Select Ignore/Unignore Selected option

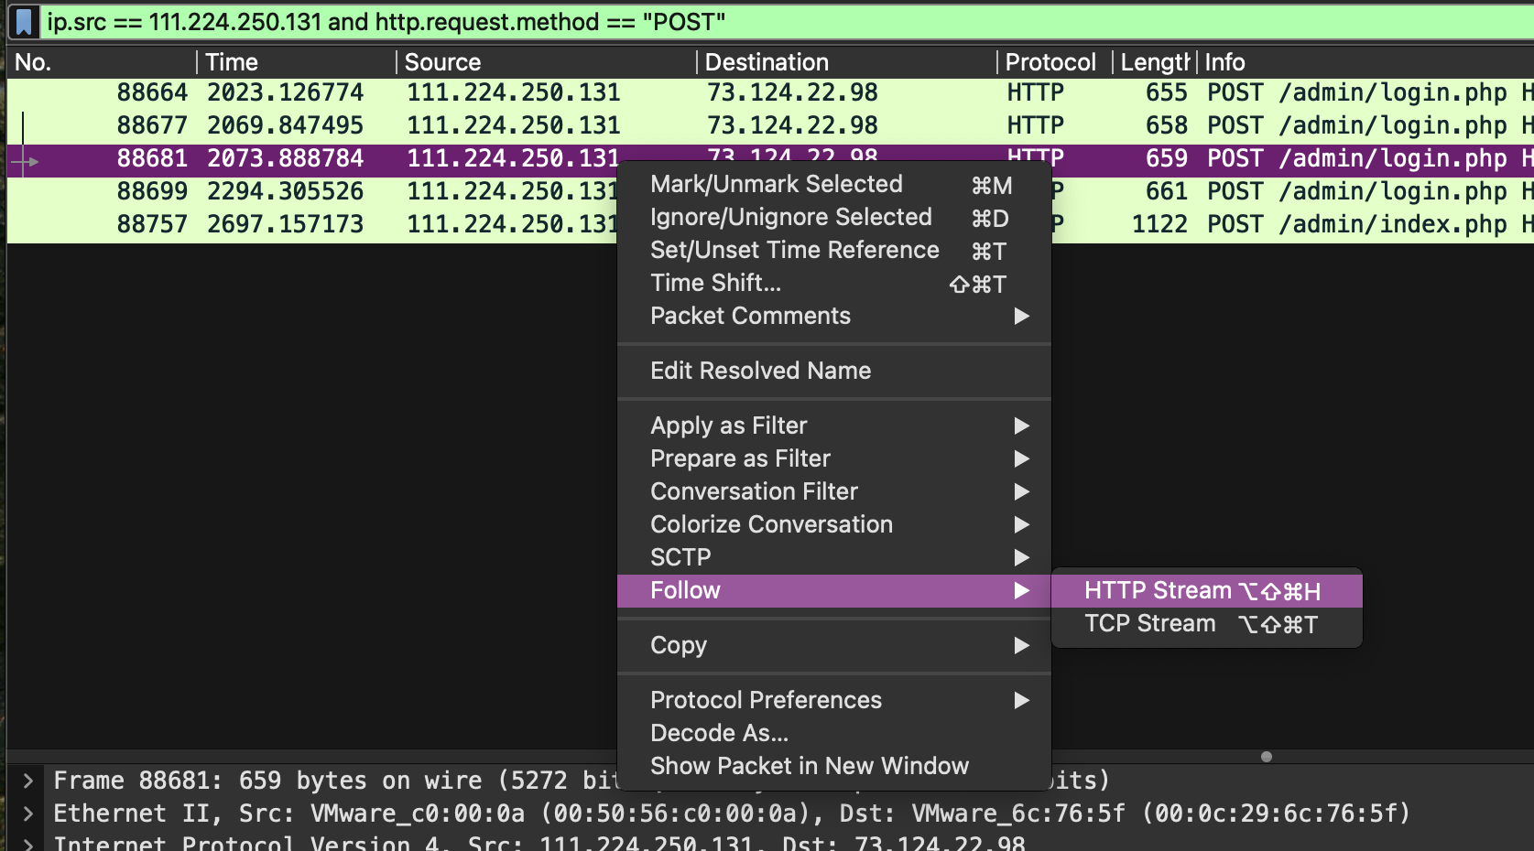[791, 218]
